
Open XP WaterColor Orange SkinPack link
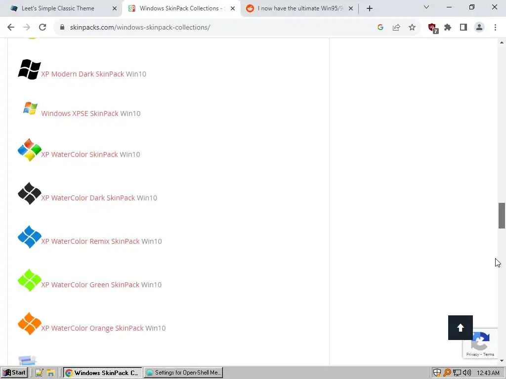point(92,328)
